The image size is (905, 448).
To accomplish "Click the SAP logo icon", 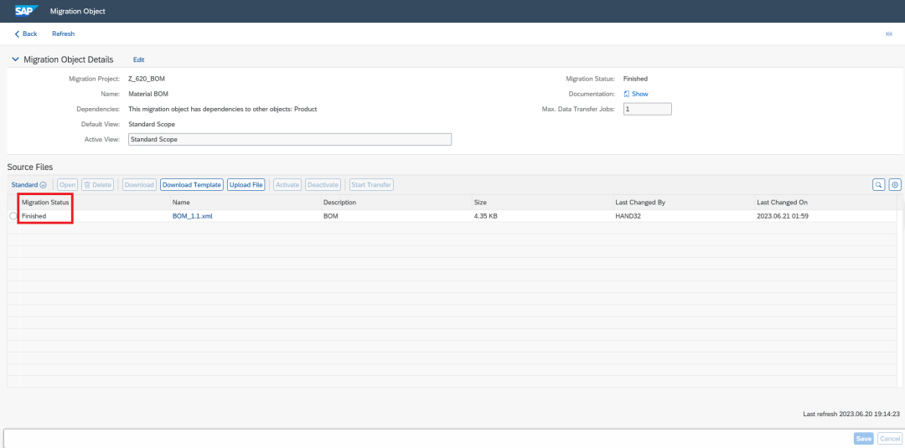I will (x=27, y=11).
